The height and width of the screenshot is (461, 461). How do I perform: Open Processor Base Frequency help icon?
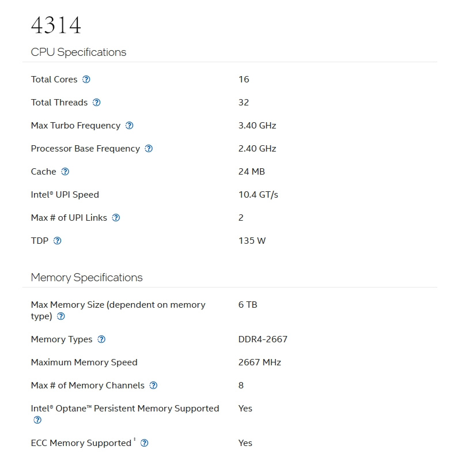(149, 149)
